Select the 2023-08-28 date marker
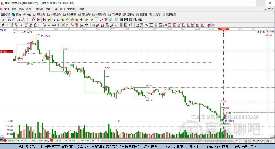 pyautogui.click(x=223, y=29)
